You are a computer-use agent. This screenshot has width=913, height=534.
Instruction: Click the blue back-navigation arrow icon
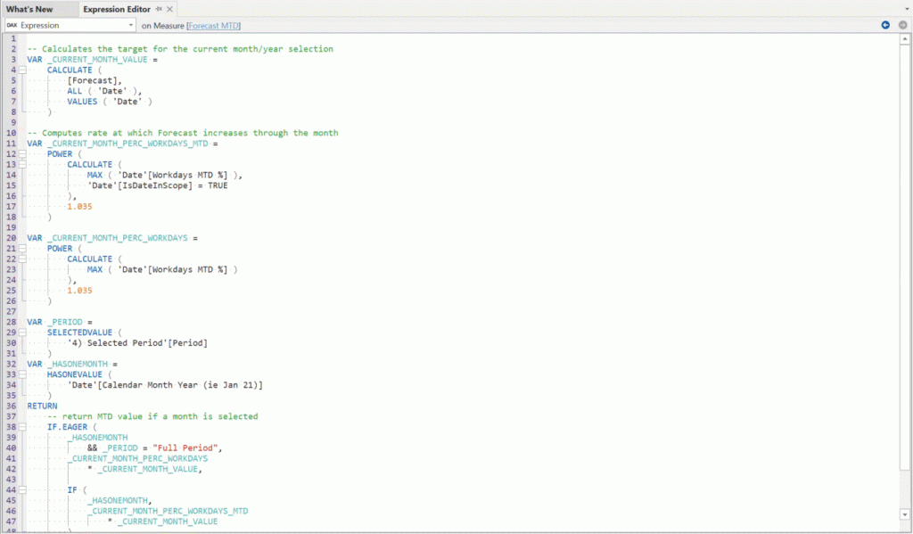[885, 24]
